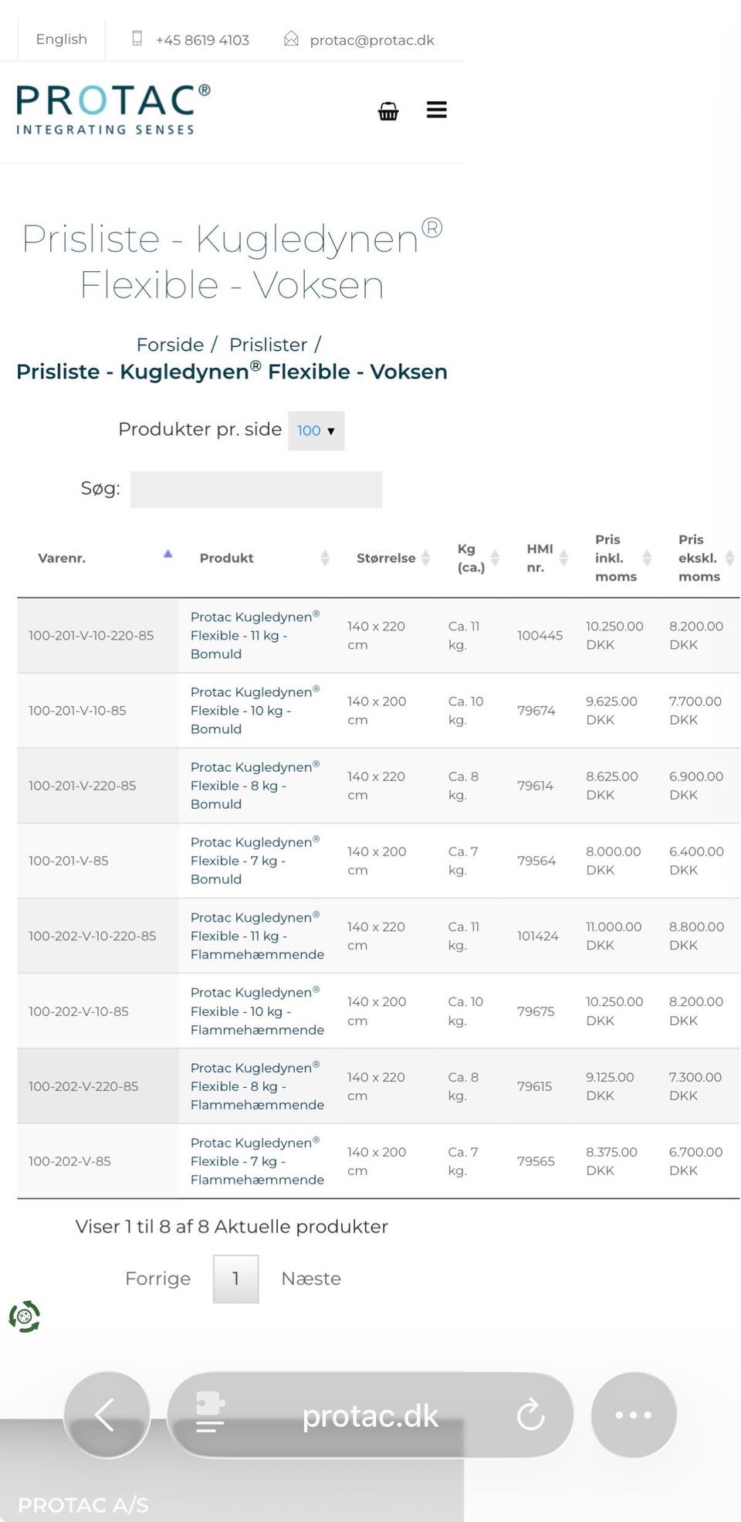741x1522 pixels.
Task: Sort table by Varenr. column arrow
Action: pyautogui.click(x=167, y=555)
